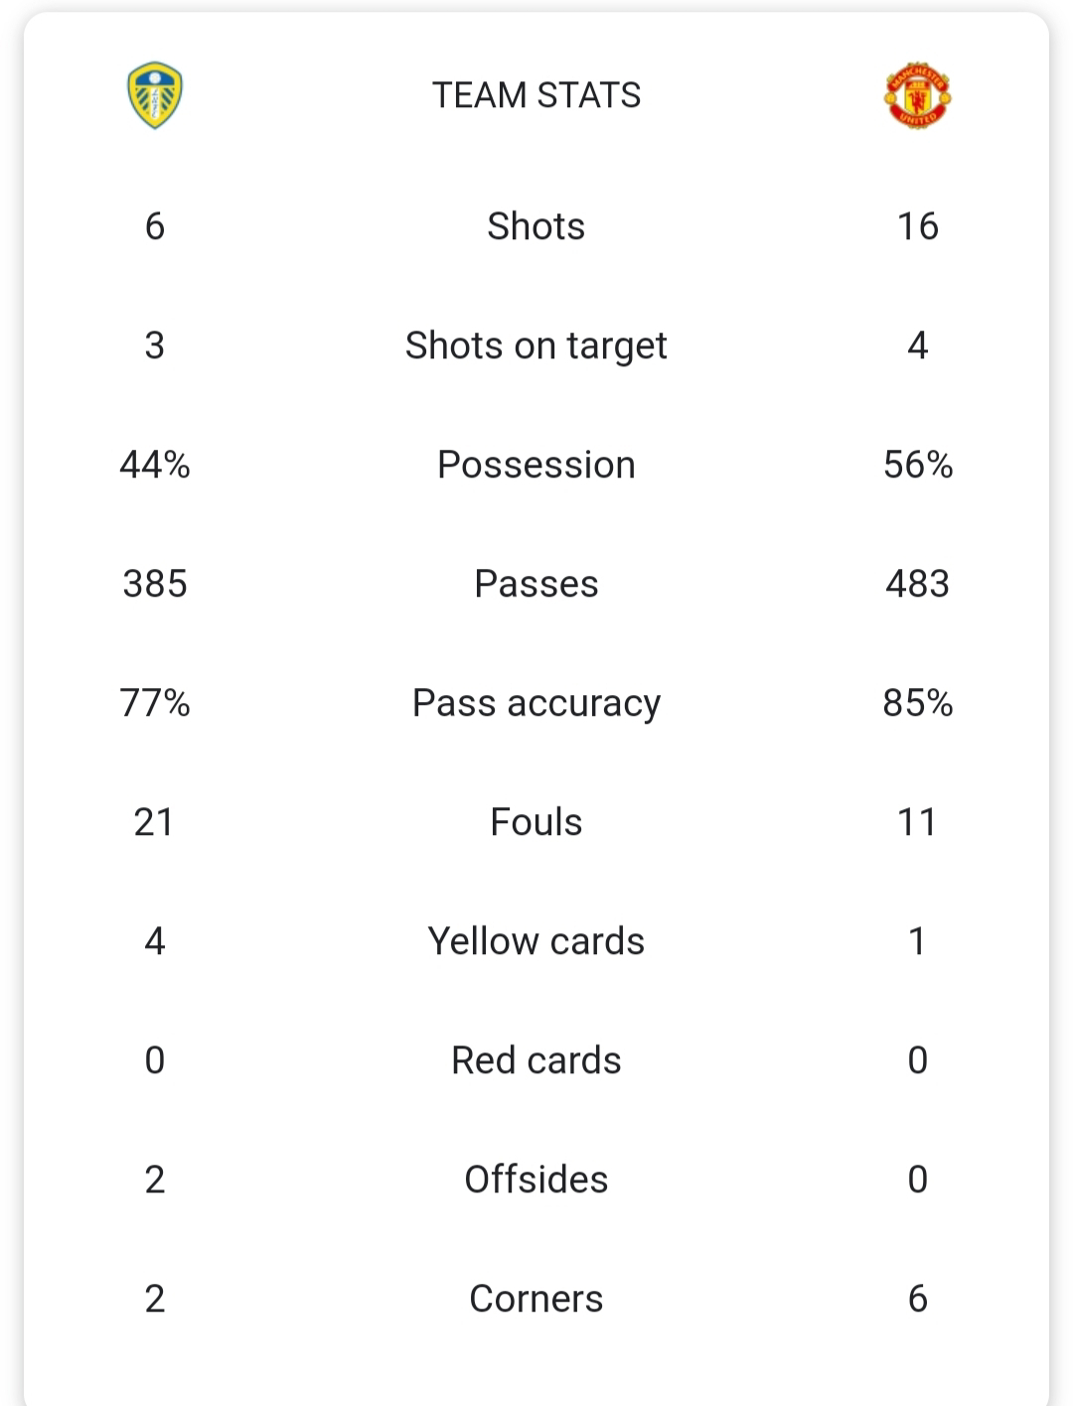Viewport: 1073px width, 1406px height.
Task: Click Manchester United's 16 shots value
Action: [x=918, y=226]
